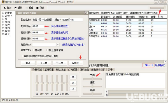168x103 pixels.
Task: Click the Ballroom Player app icon in title bar
Action: 3,2
